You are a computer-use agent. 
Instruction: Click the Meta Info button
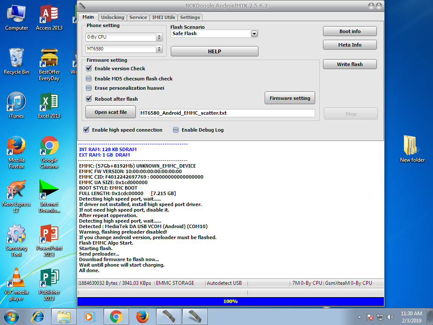[350, 45]
